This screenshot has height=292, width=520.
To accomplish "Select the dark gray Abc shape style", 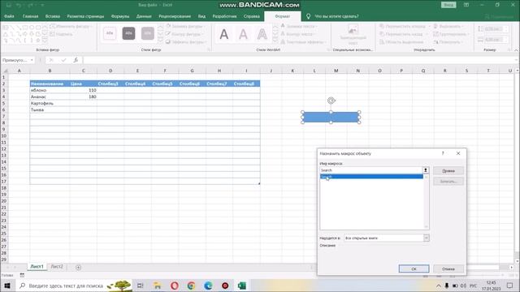I will 128,33.
